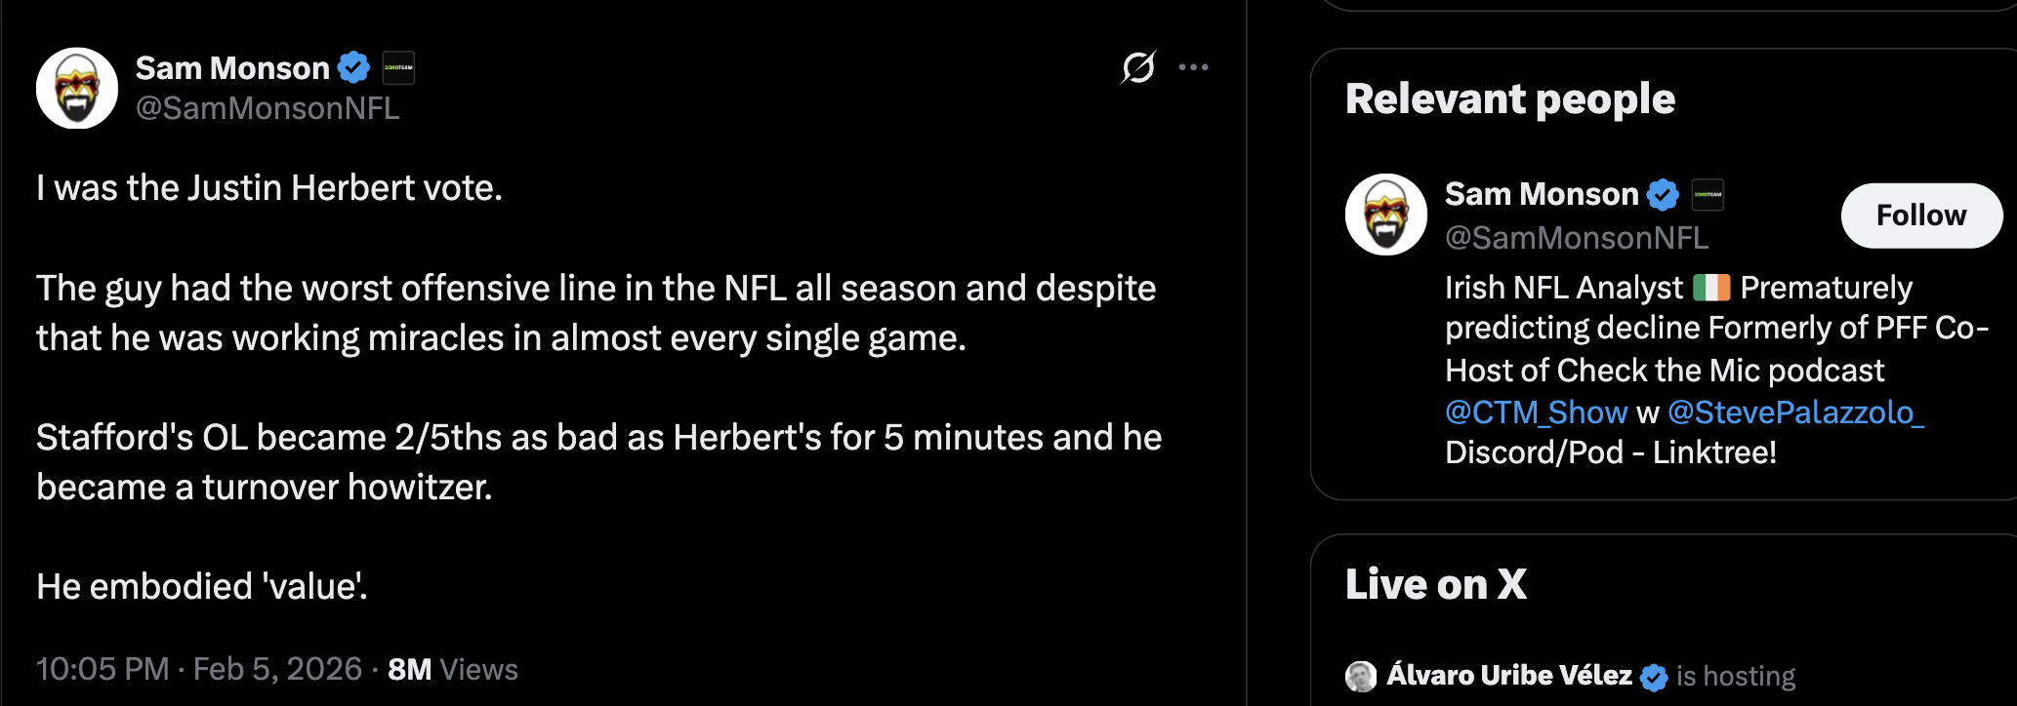Image resolution: width=2017 pixels, height=706 pixels.
Task: Click verified badge beside Álvaro Uribe Vélez
Action: point(1654,677)
